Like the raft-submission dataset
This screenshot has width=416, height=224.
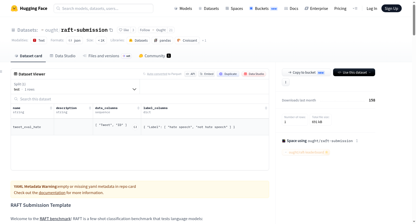124,30
